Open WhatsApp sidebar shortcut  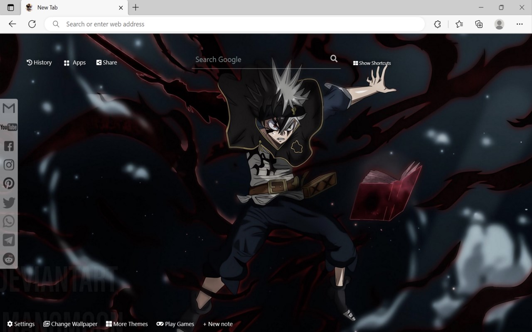(9, 221)
